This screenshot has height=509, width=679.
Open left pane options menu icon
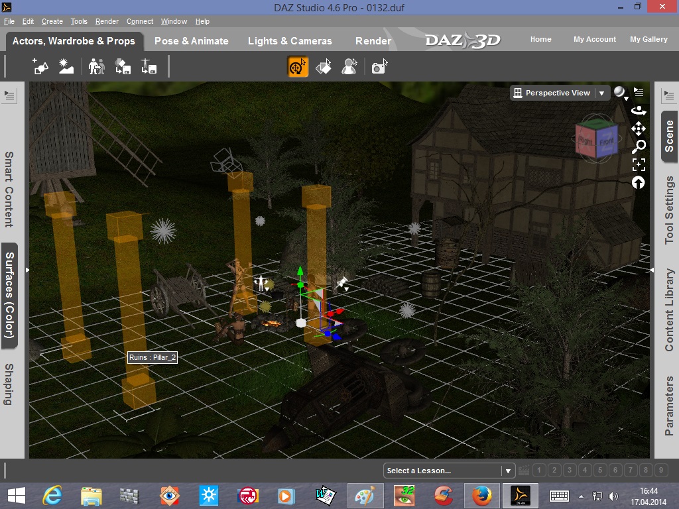point(9,95)
